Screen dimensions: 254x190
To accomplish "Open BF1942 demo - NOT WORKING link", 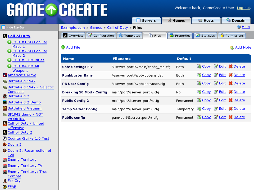I will point(25,117).
